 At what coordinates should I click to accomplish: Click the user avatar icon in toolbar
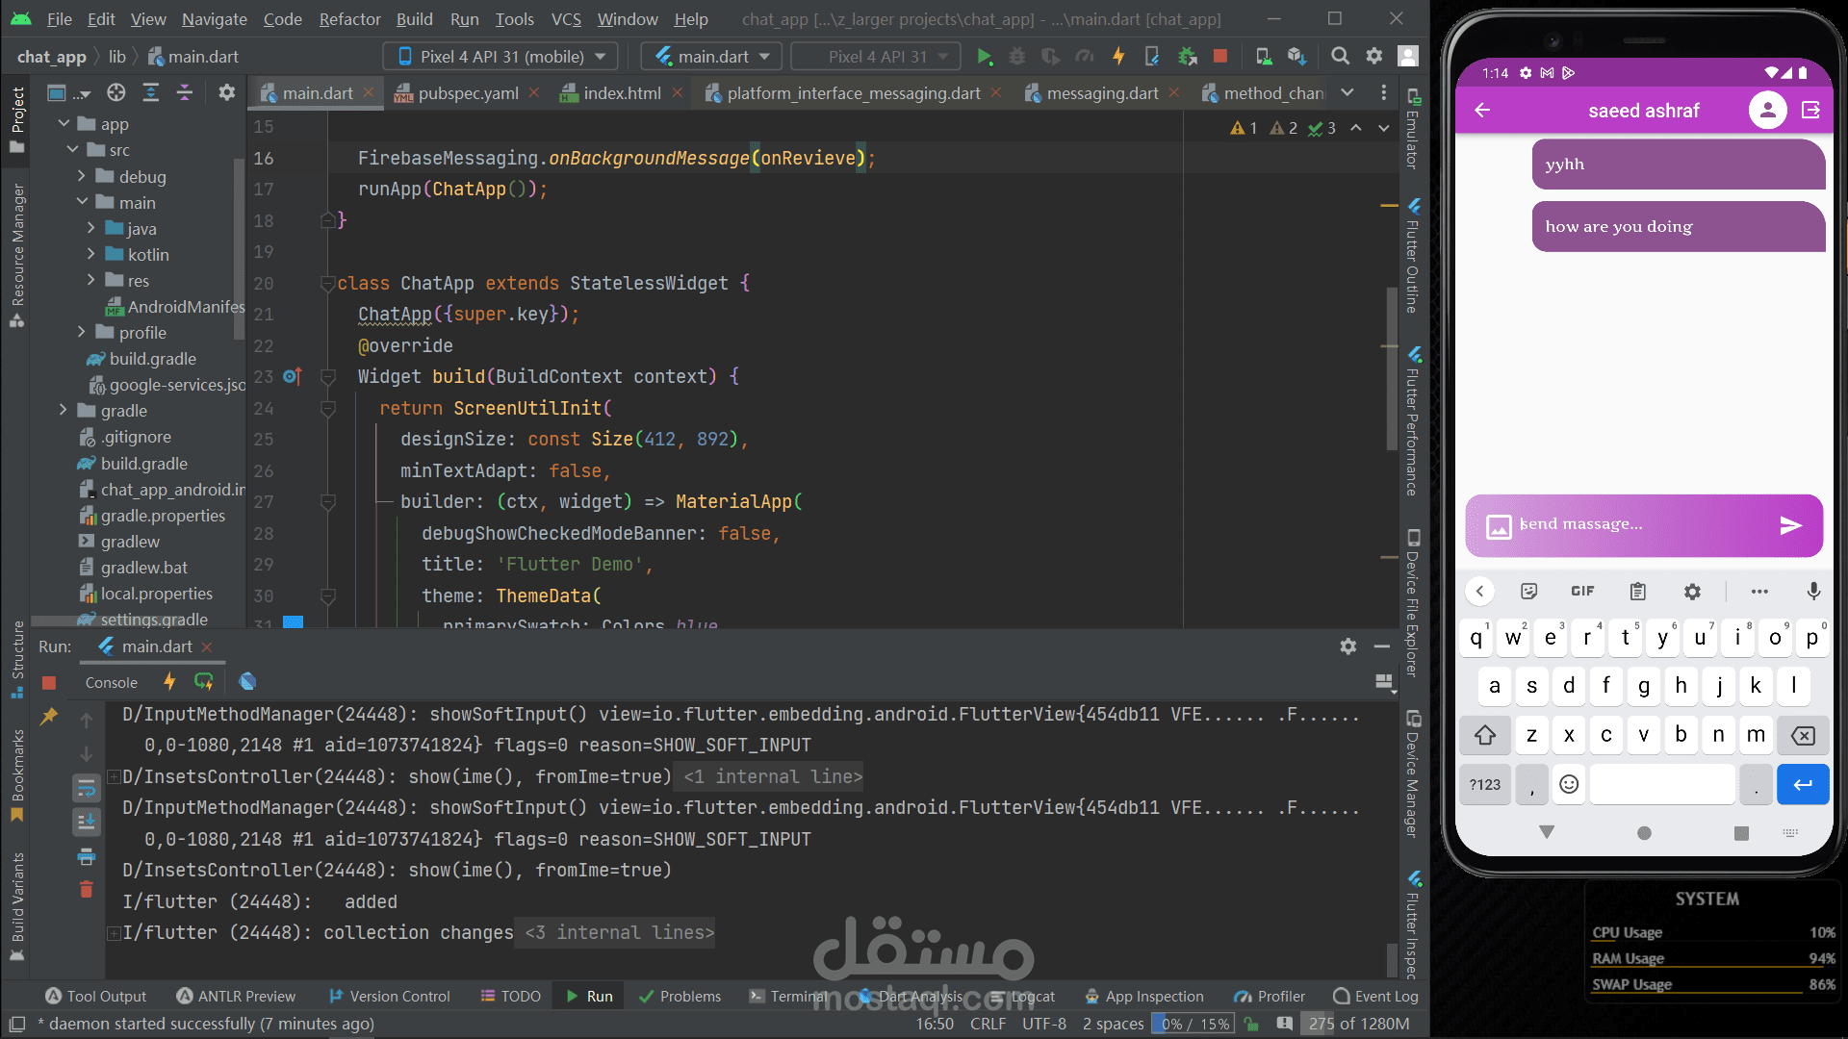point(1408,57)
